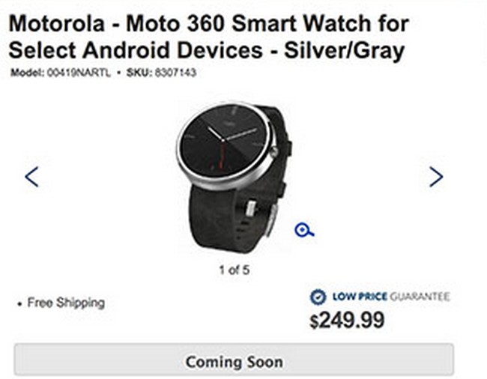Click 'Select Android Devices' in the title
487x379 pixels.
click(x=136, y=50)
